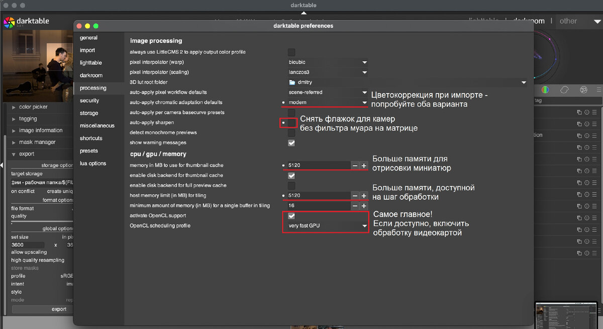Decrease thumbnail cache memory with the minus button
This screenshot has width=603, height=329.
point(355,166)
